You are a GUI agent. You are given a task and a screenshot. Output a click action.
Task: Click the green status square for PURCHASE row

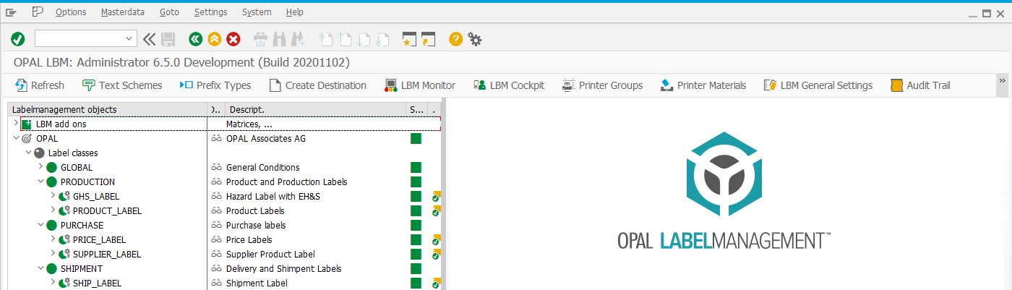tap(416, 225)
